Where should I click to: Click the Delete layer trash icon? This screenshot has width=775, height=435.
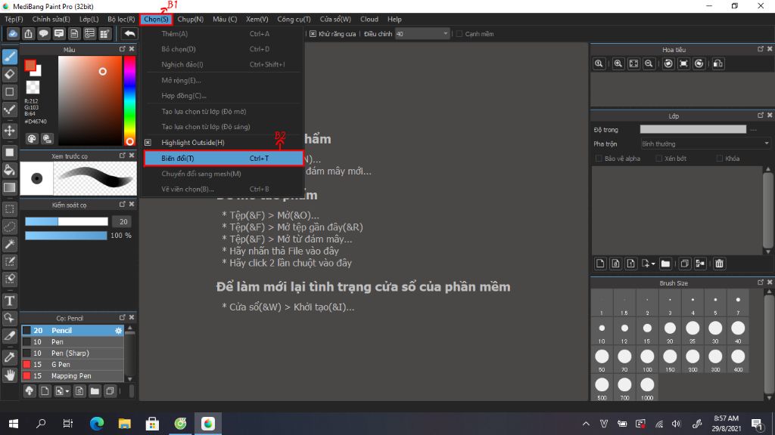tap(719, 264)
